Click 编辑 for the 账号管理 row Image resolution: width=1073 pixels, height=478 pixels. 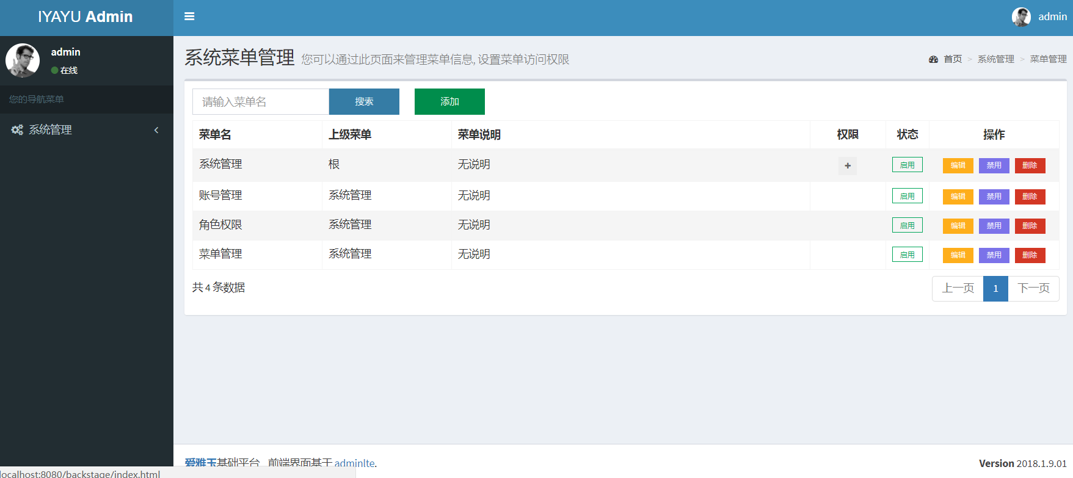pos(958,197)
